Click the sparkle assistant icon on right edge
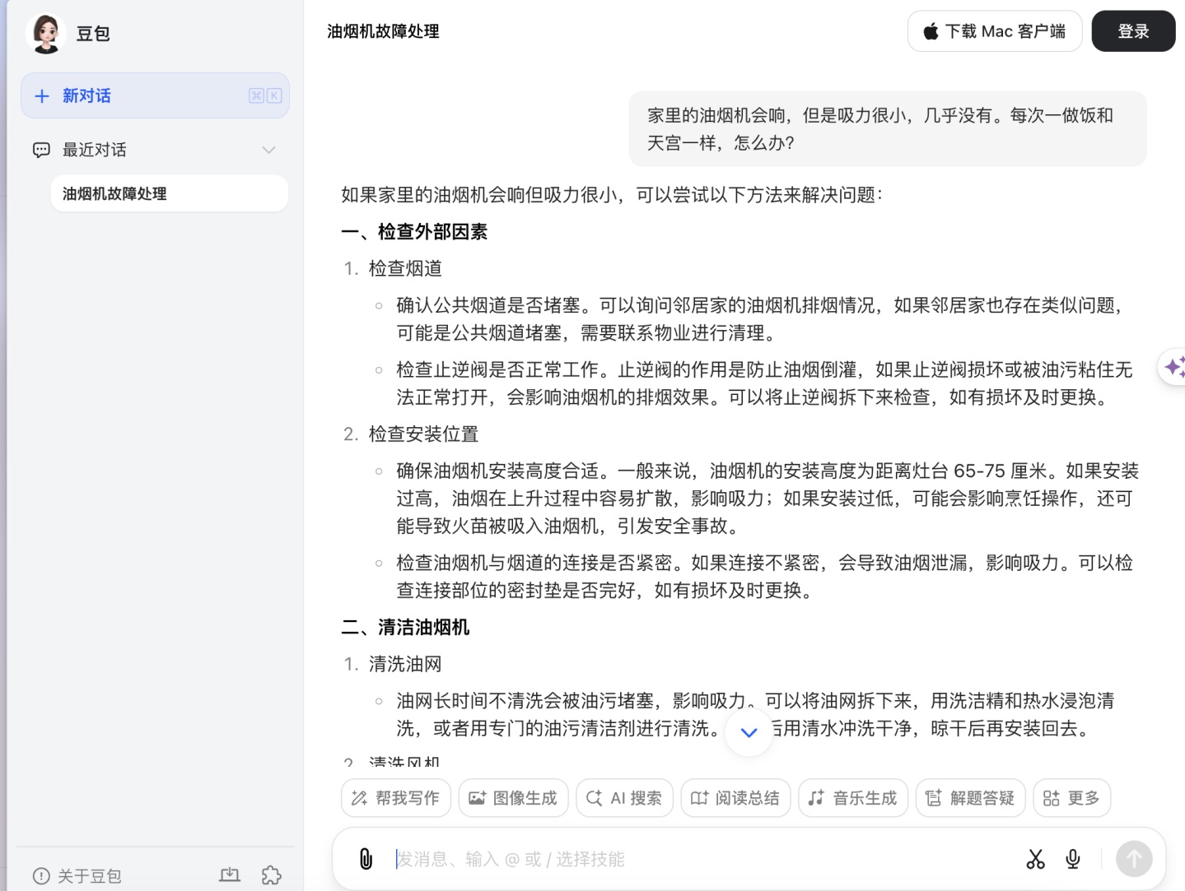Image resolution: width=1185 pixels, height=891 pixels. (1173, 367)
